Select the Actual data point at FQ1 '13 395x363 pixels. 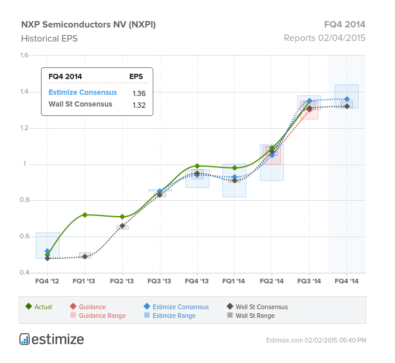(85, 215)
